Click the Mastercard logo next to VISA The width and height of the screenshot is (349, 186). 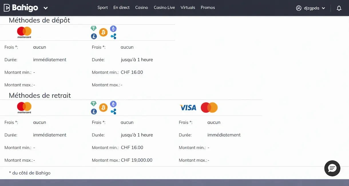(209, 108)
